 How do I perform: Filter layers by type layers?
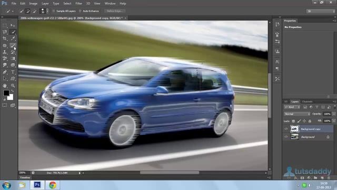coord(317,107)
